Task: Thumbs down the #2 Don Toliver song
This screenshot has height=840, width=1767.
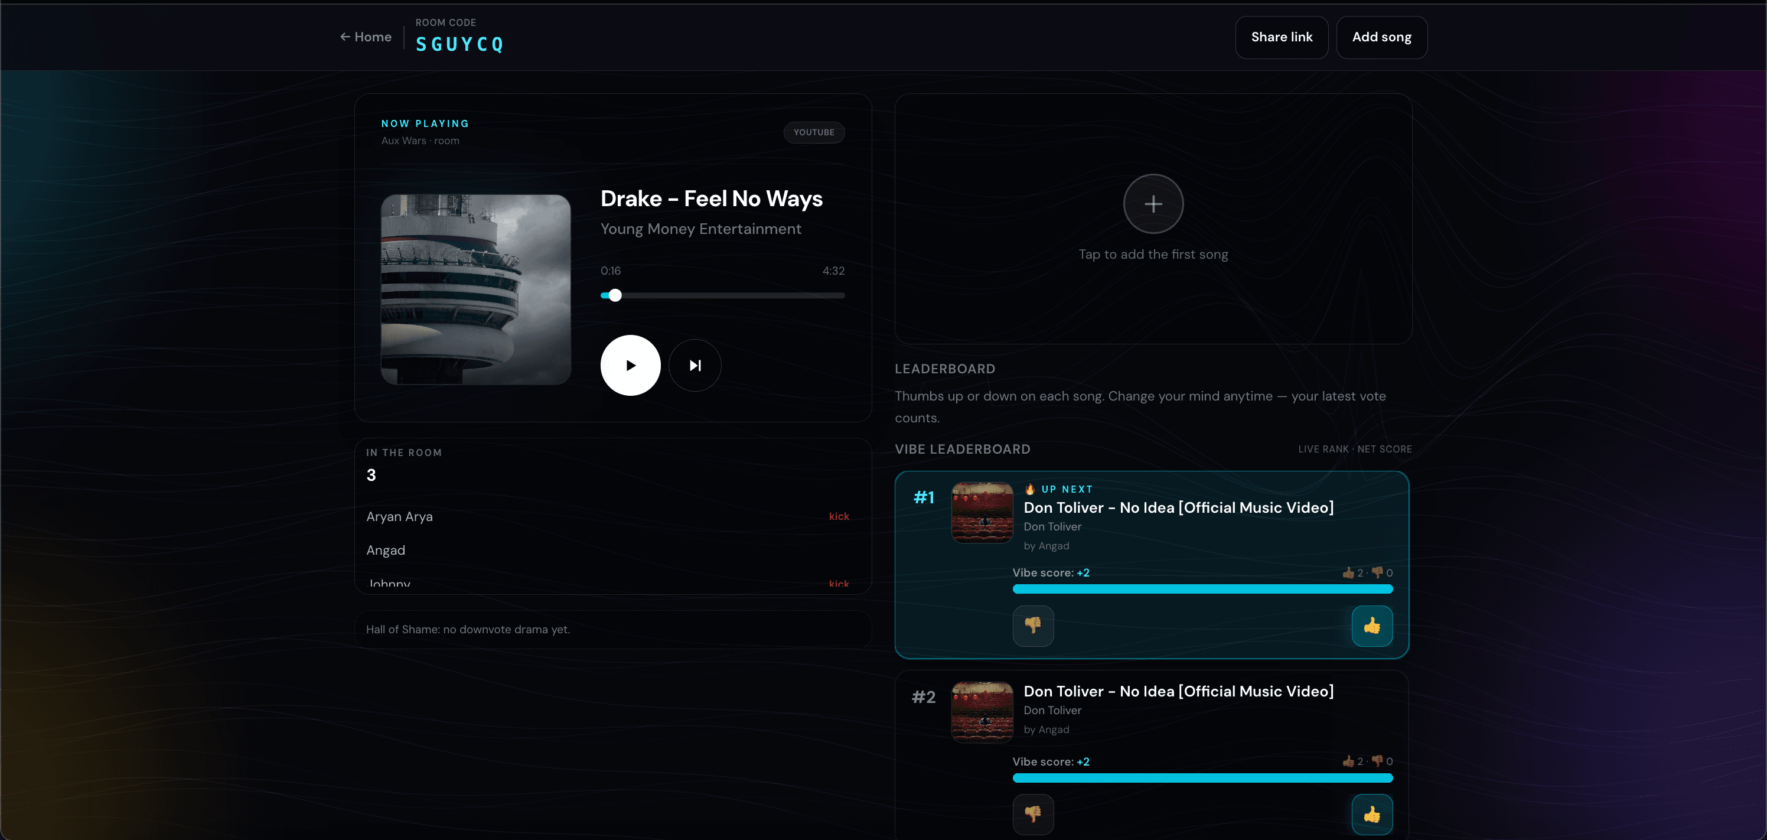Action: tap(1033, 815)
